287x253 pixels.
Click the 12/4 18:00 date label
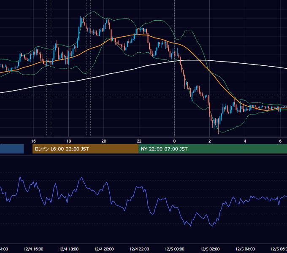(x=69, y=249)
